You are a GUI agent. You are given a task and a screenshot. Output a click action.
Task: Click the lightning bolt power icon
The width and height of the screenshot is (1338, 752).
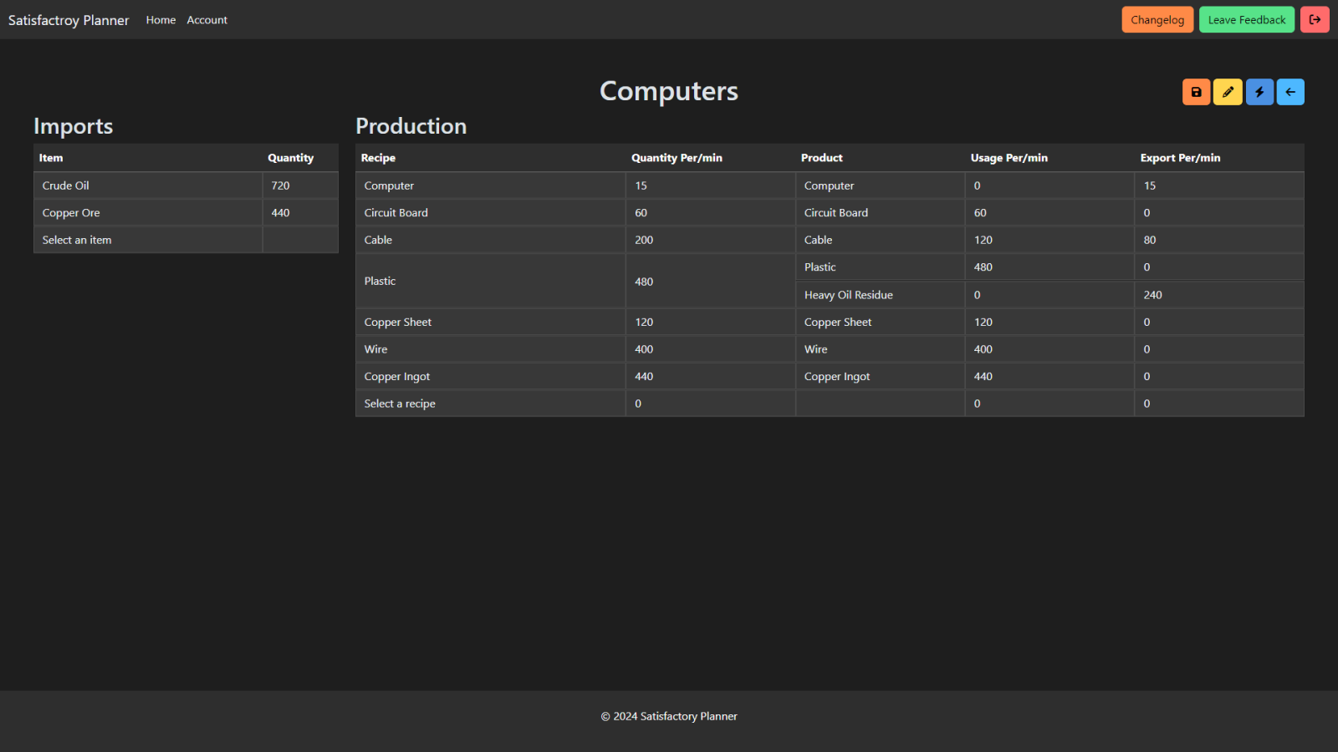(1259, 92)
